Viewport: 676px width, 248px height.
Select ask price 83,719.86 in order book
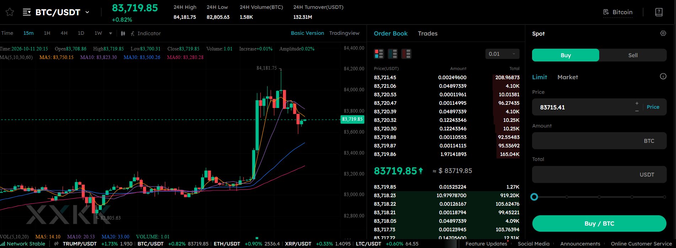pyautogui.click(x=385, y=154)
